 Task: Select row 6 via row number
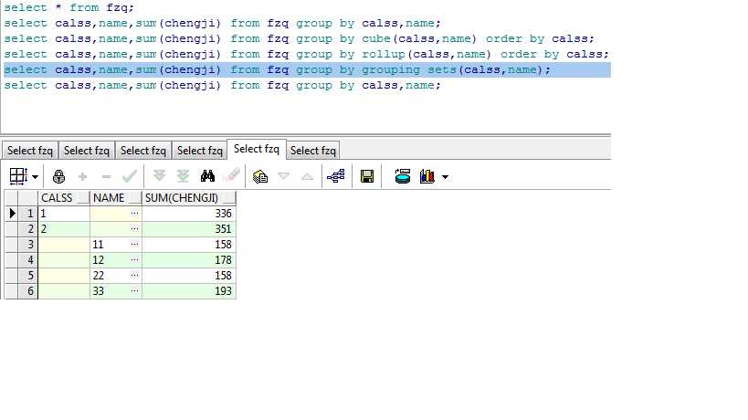coord(27,291)
